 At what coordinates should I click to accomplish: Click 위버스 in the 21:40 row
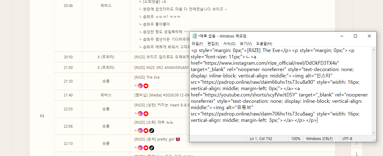tap(106, 95)
